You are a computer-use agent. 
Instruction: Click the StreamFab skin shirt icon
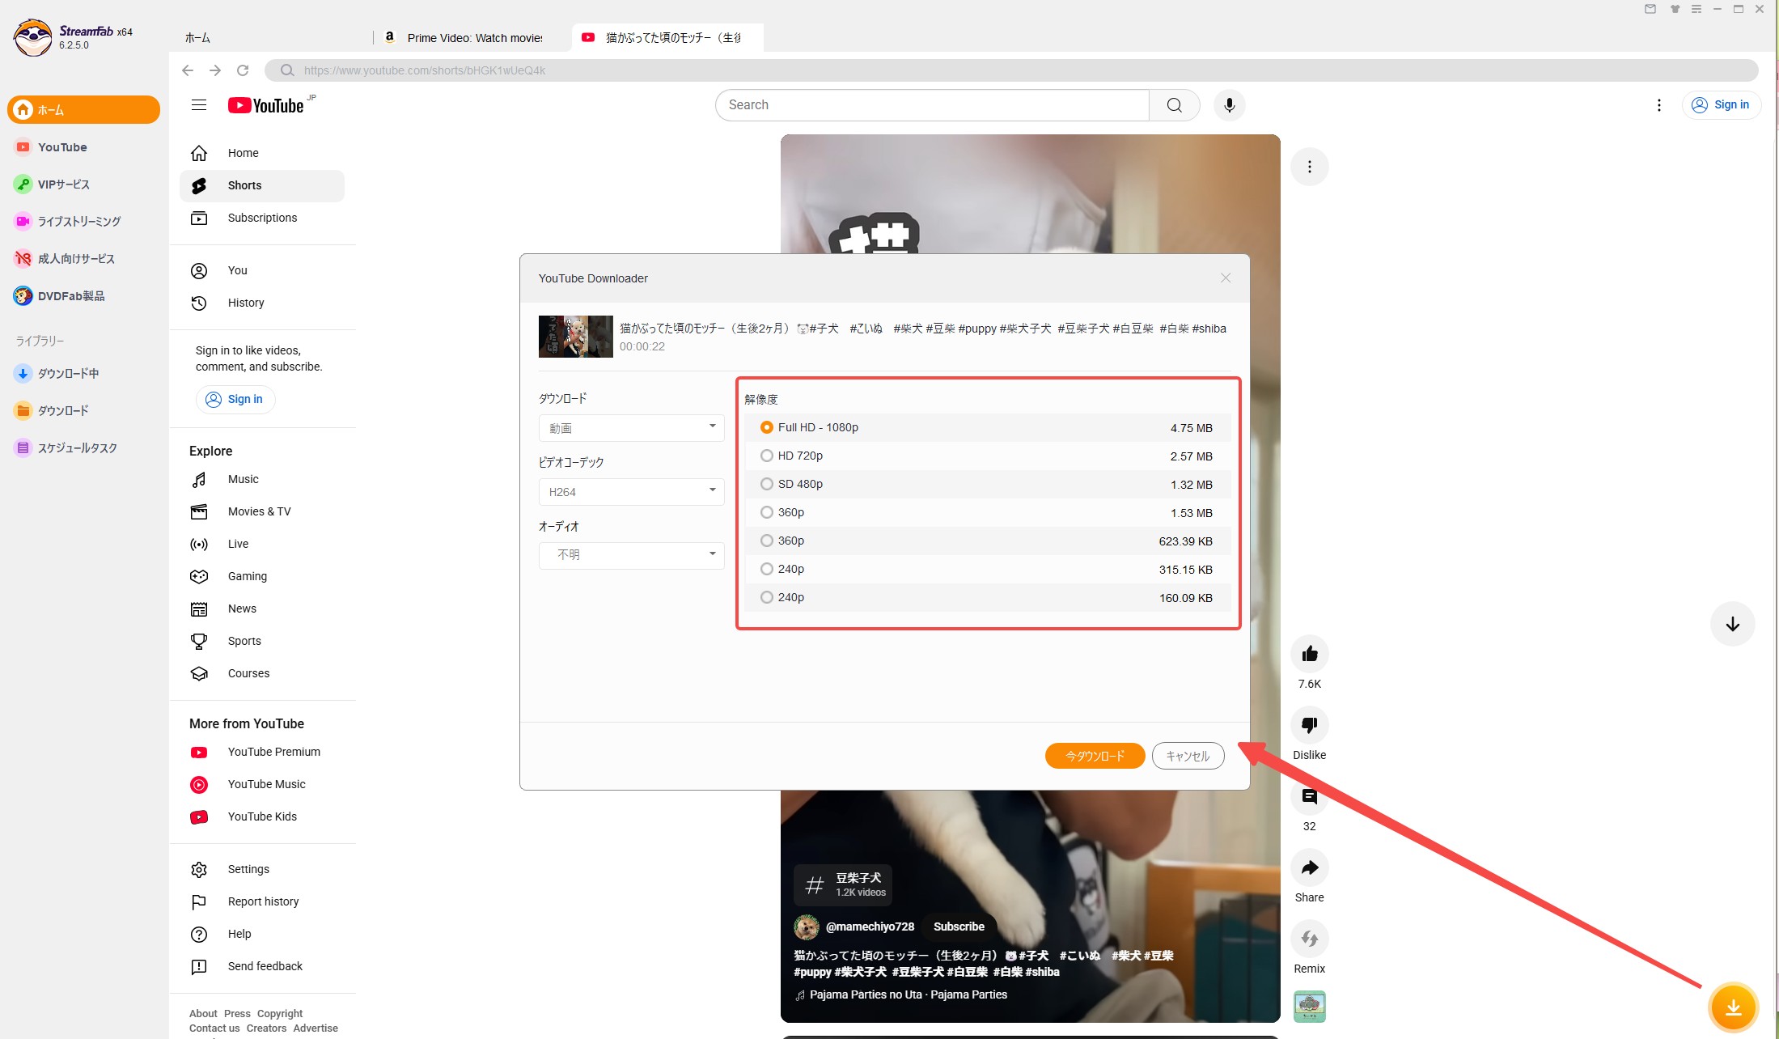click(1675, 9)
